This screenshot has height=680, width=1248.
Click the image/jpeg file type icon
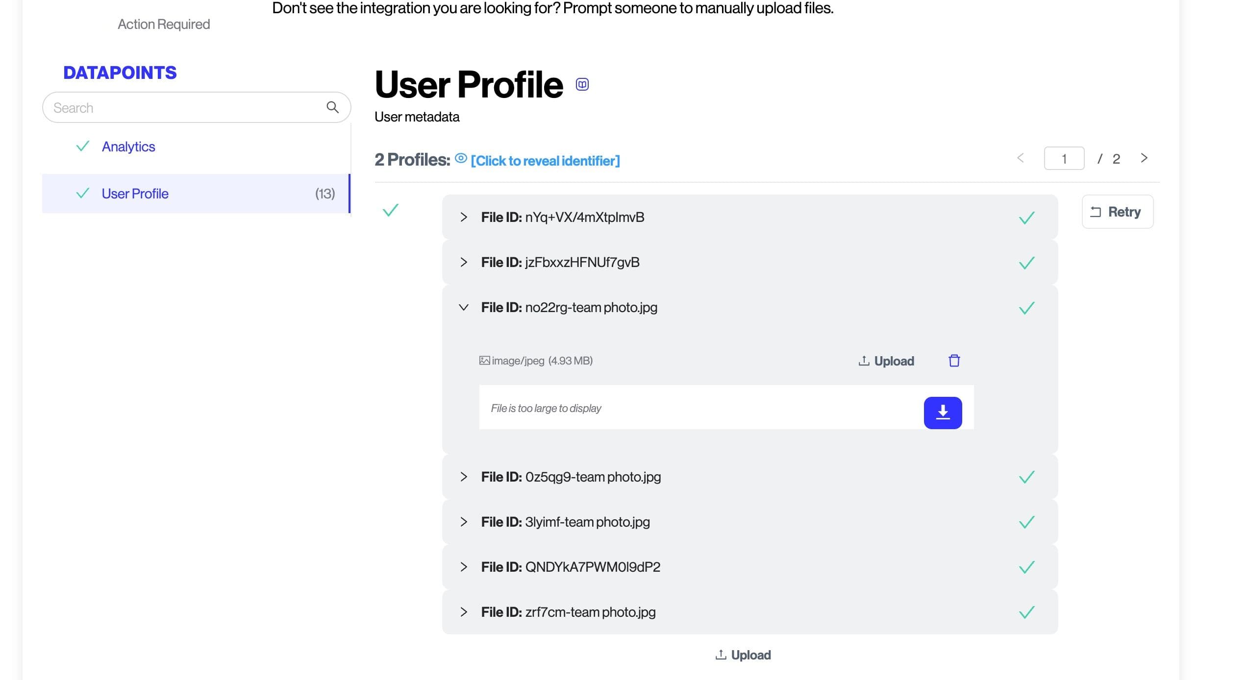tap(484, 361)
